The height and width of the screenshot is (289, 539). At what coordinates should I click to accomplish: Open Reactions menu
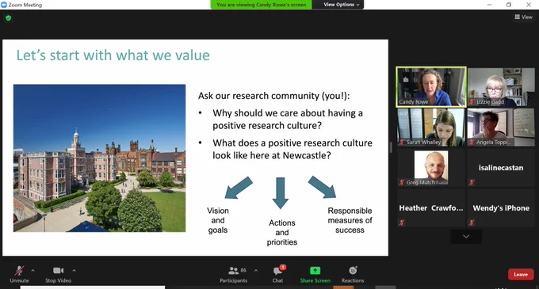click(353, 274)
